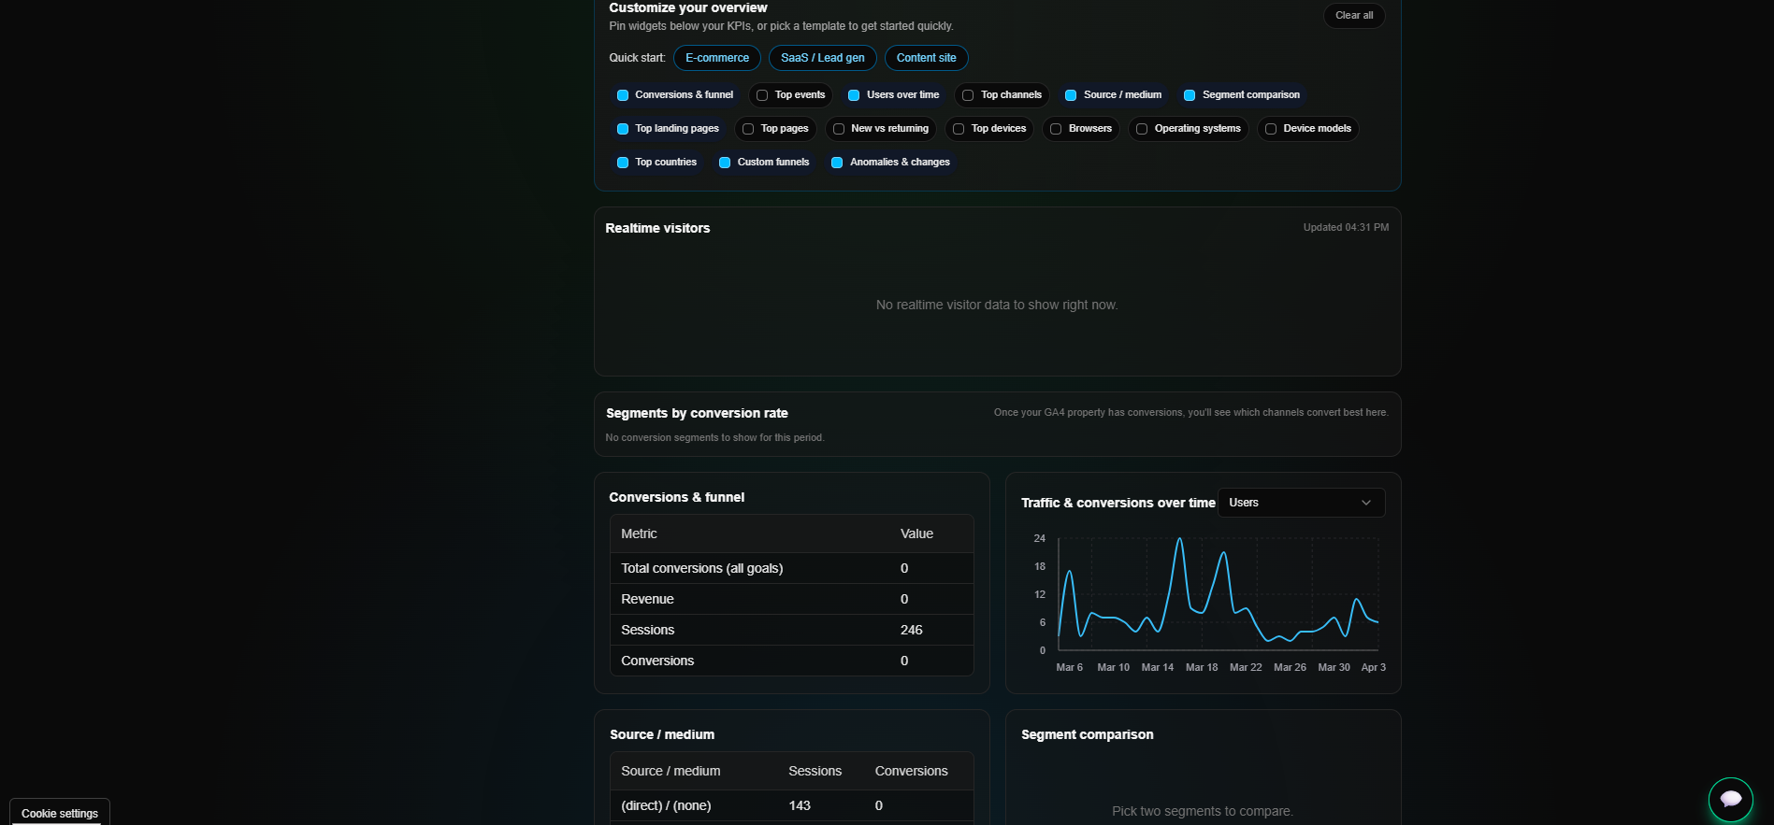Click Pick two segments to compare text

(1203, 811)
